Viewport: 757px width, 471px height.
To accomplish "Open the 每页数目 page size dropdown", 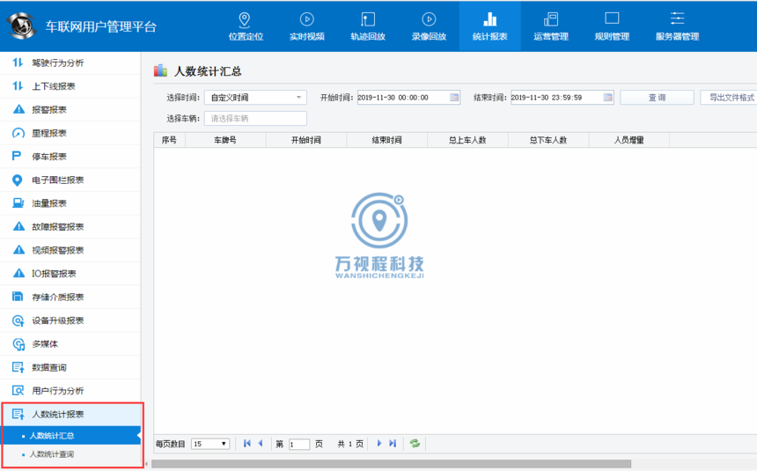I will [x=210, y=444].
